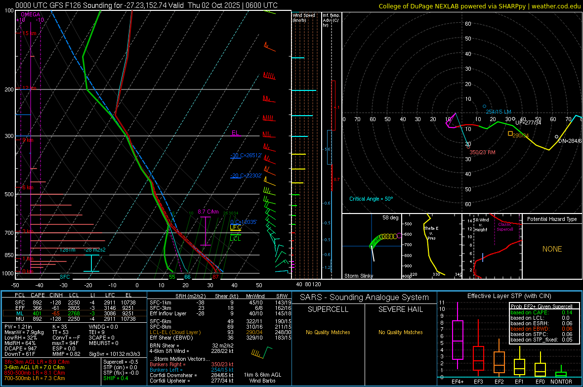Click the magenta EF4+ box plot
This screenshot has width=583, height=387.
click(x=458, y=336)
